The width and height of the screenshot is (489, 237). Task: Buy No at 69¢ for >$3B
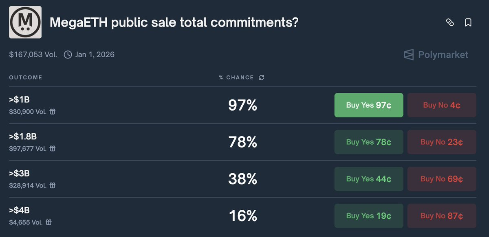point(442,179)
